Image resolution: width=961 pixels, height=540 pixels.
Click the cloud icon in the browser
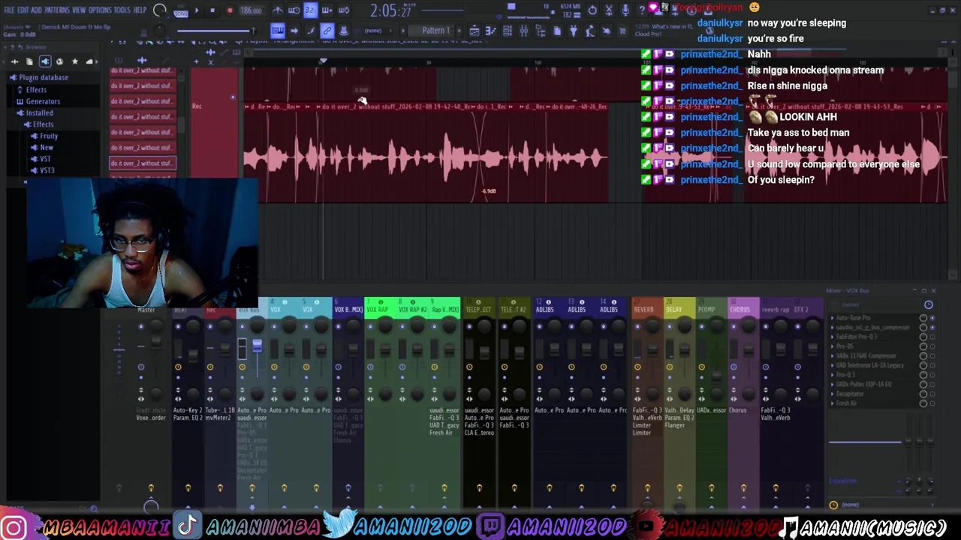click(89, 61)
